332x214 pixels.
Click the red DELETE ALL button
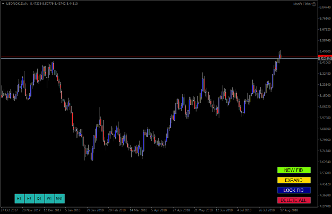(x=294, y=200)
